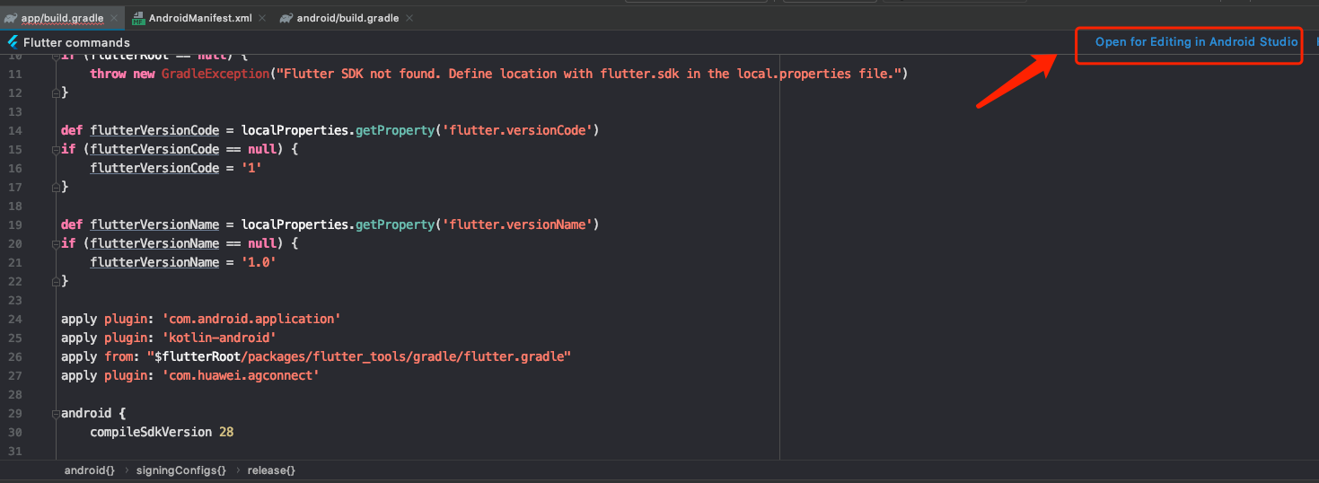The image size is (1319, 483).
Task: Click the '1.0' value on line 21
Action: click(259, 262)
